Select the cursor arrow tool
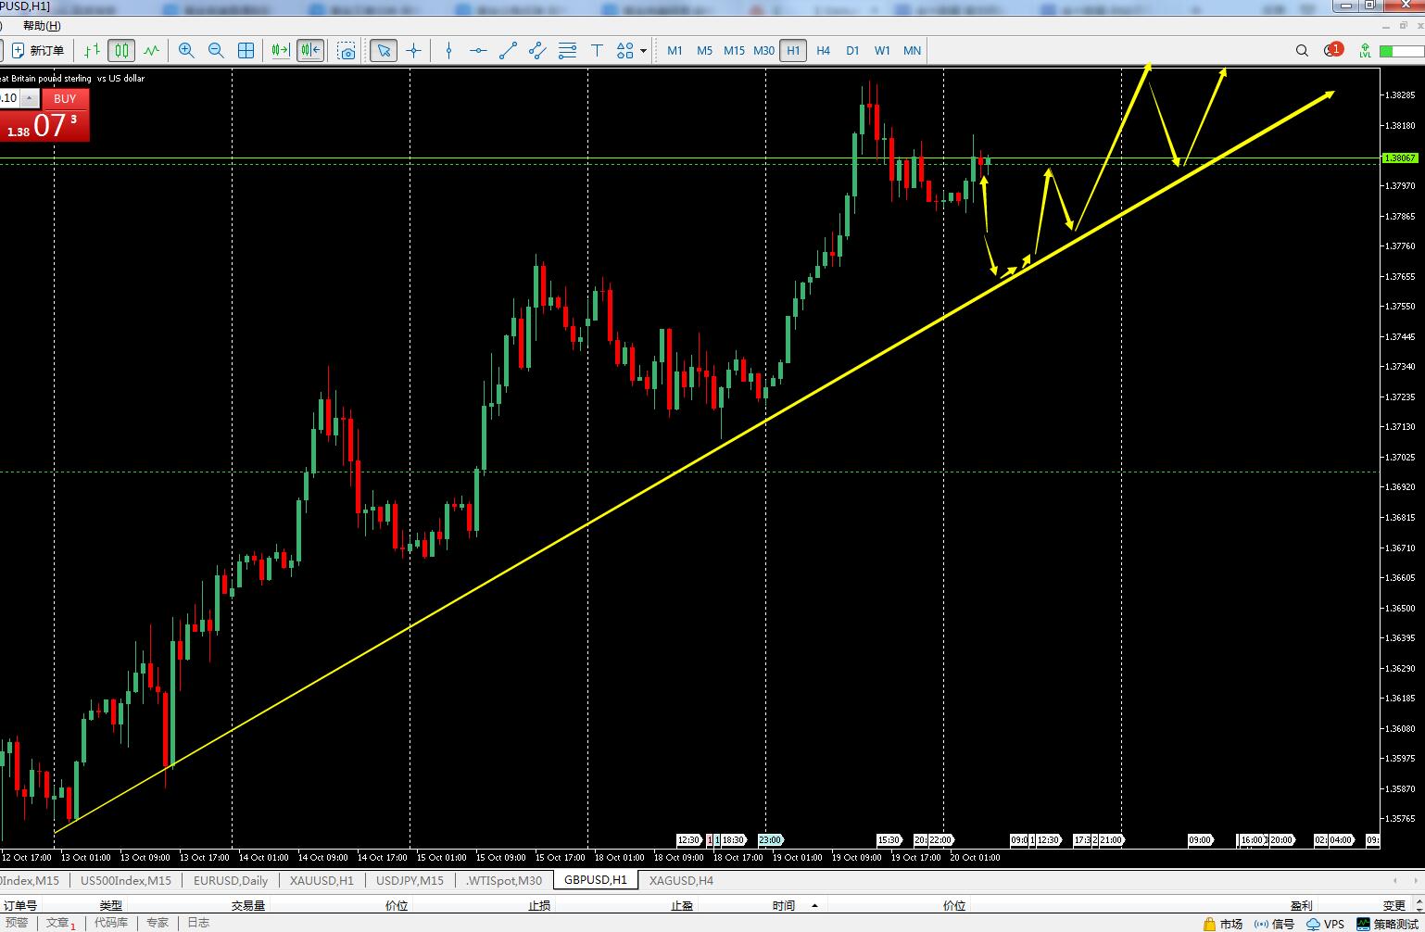1425x932 pixels. click(x=384, y=51)
